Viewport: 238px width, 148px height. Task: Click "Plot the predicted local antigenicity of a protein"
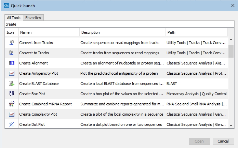click(x=119, y=73)
